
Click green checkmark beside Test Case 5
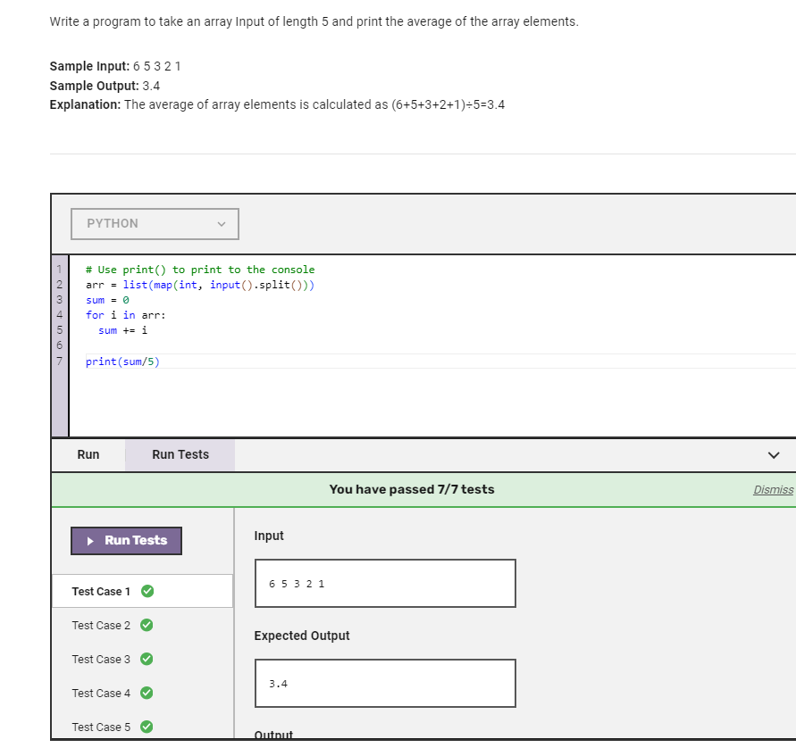pyautogui.click(x=147, y=727)
